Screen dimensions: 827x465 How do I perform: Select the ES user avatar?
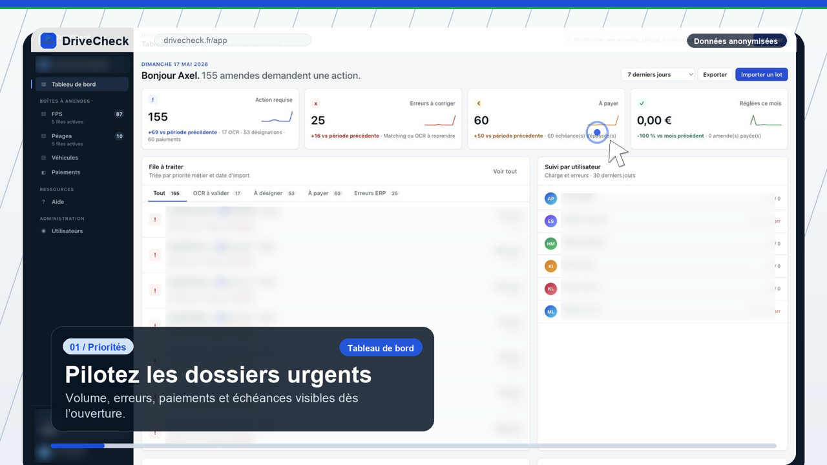[550, 221]
